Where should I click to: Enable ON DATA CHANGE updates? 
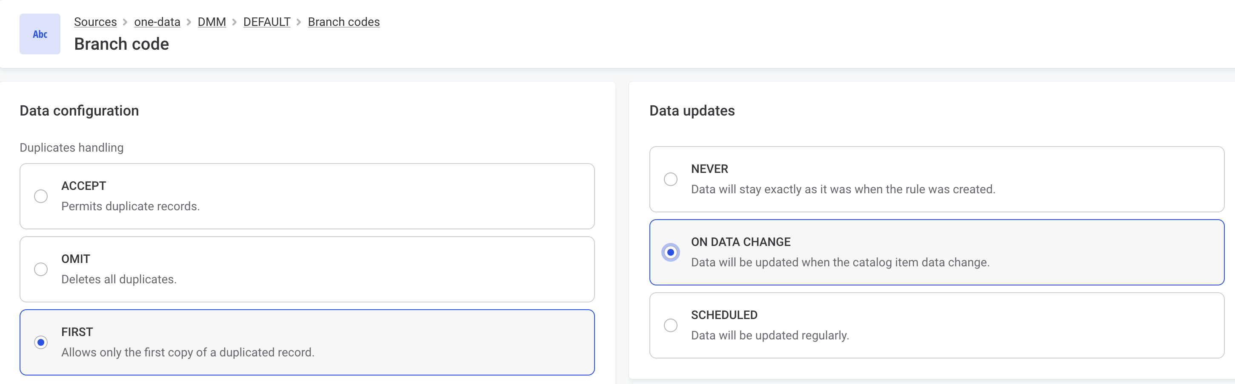[x=670, y=251]
